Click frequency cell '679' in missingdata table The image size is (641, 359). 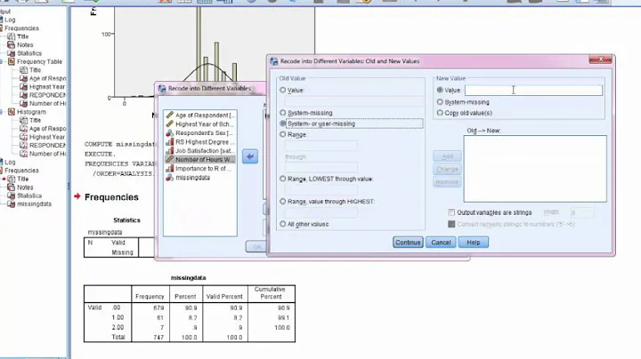click(158, 308)
